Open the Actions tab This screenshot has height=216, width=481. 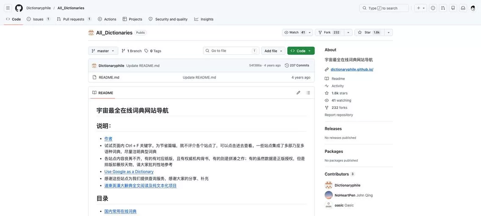[107, 19]
